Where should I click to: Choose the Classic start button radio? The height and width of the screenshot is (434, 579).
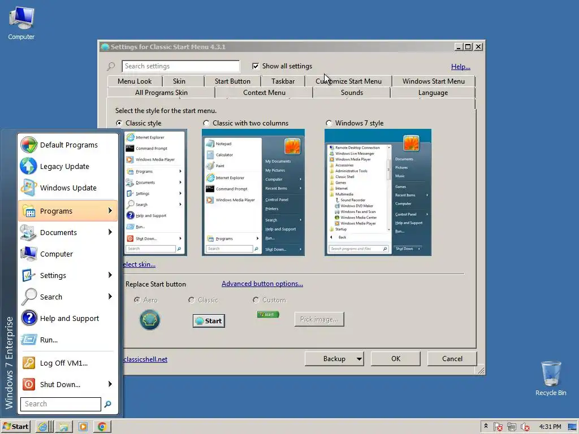(191, 300)
